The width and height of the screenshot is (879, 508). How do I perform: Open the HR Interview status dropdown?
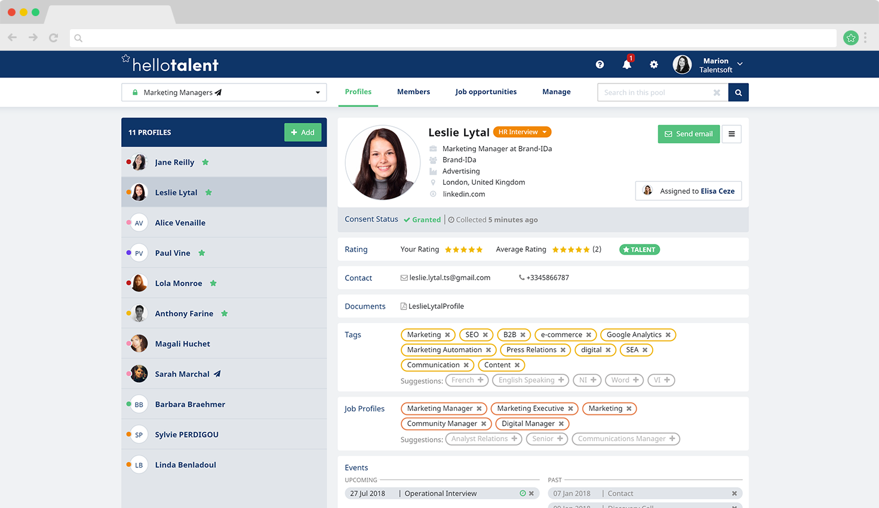[522, 132]
